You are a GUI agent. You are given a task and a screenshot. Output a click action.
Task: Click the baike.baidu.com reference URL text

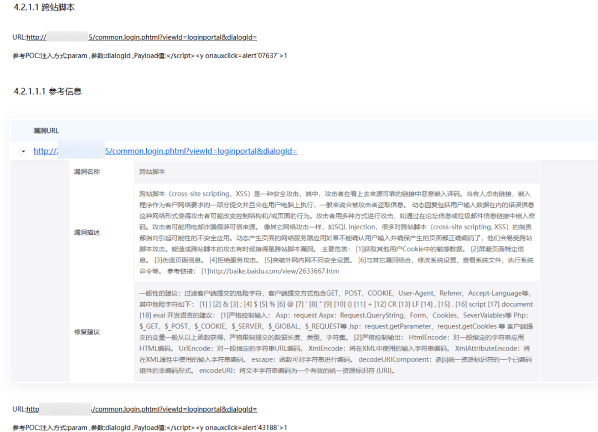click(274, 271)
